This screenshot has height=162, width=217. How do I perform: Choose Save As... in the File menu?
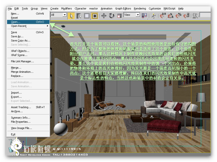click(x=28, y=36)
